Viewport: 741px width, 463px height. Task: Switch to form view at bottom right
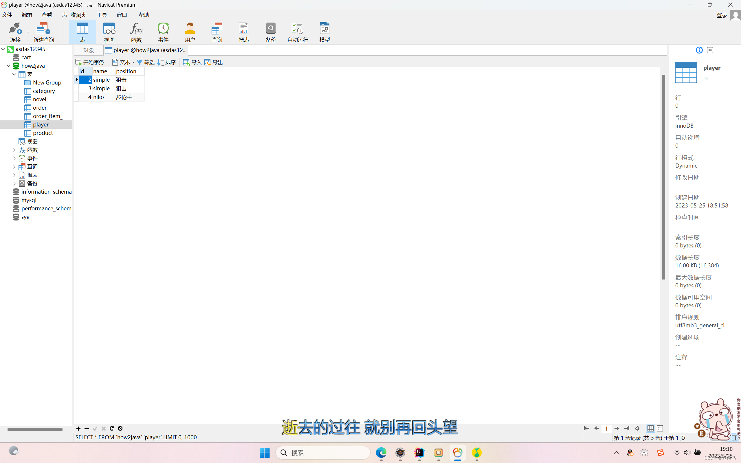660,428
